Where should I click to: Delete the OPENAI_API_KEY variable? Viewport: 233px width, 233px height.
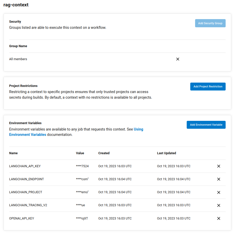coord(219,218)
